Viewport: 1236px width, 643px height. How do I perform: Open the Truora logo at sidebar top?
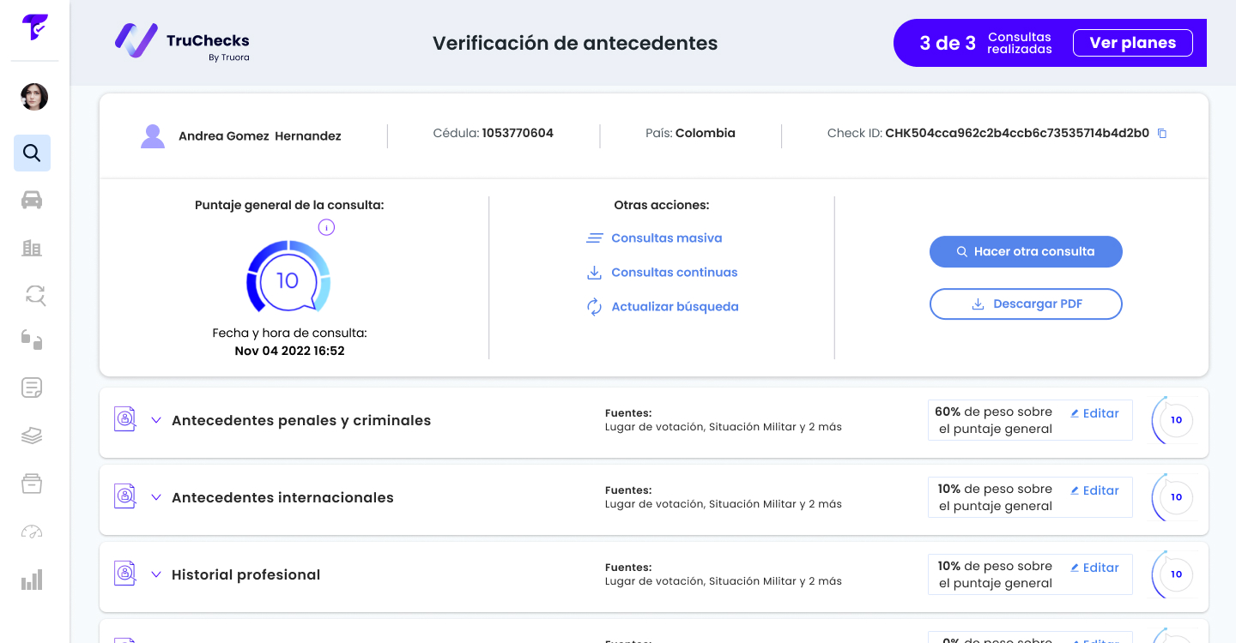pos(34,27)
